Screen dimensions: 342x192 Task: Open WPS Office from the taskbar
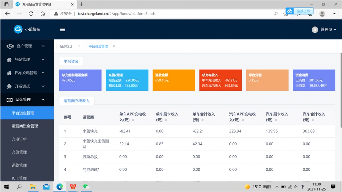coord(73,187)
